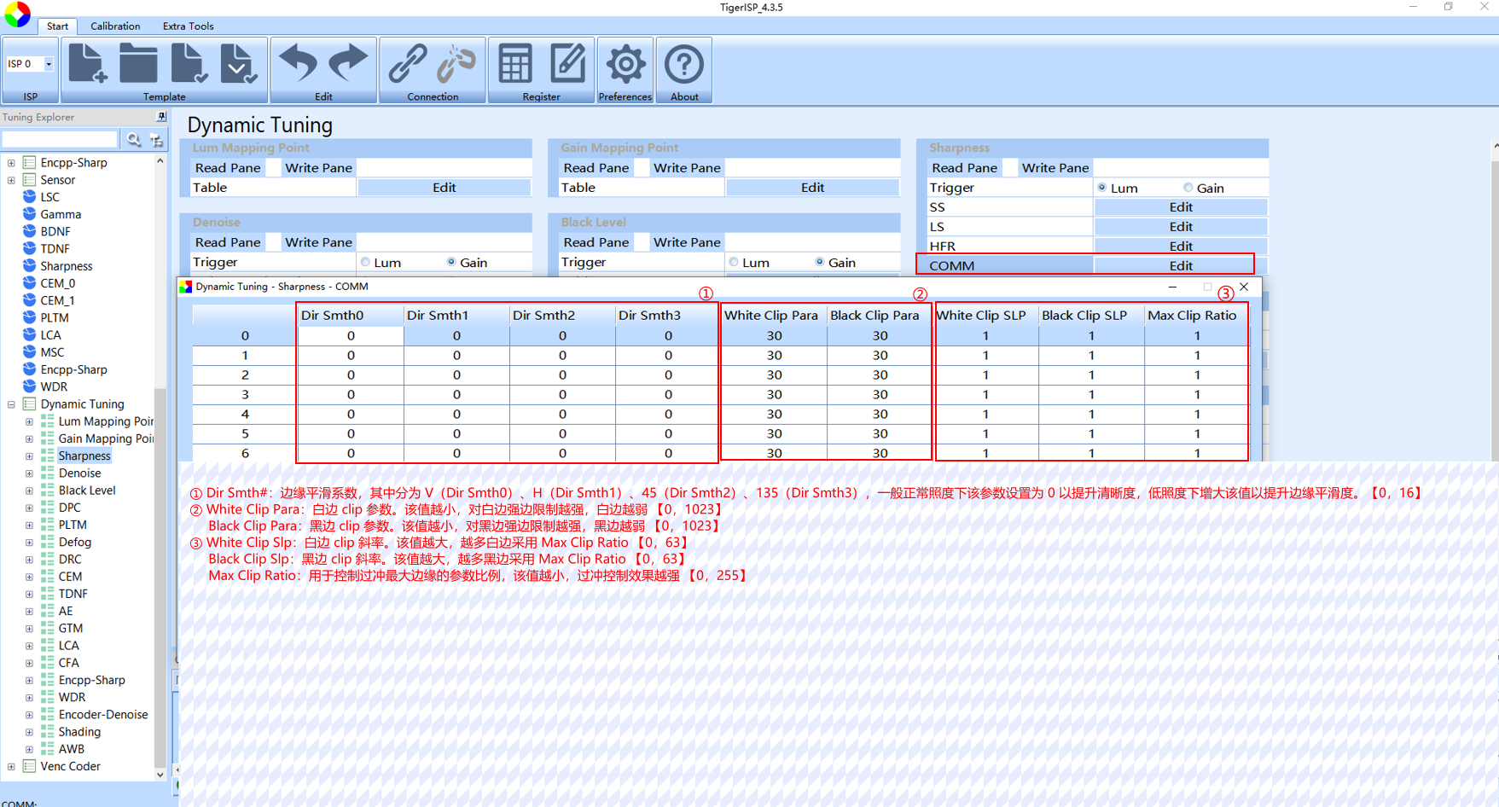This screenshot has width=1499, height=807.
Task: Select Lum trigger in Black Level panel
Action: 734,262
